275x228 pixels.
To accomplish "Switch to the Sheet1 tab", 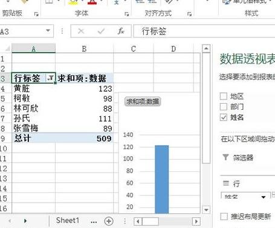I will (68, 221).
